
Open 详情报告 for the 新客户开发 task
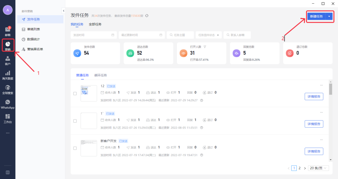pyautogui.click(x=314, y=151)
